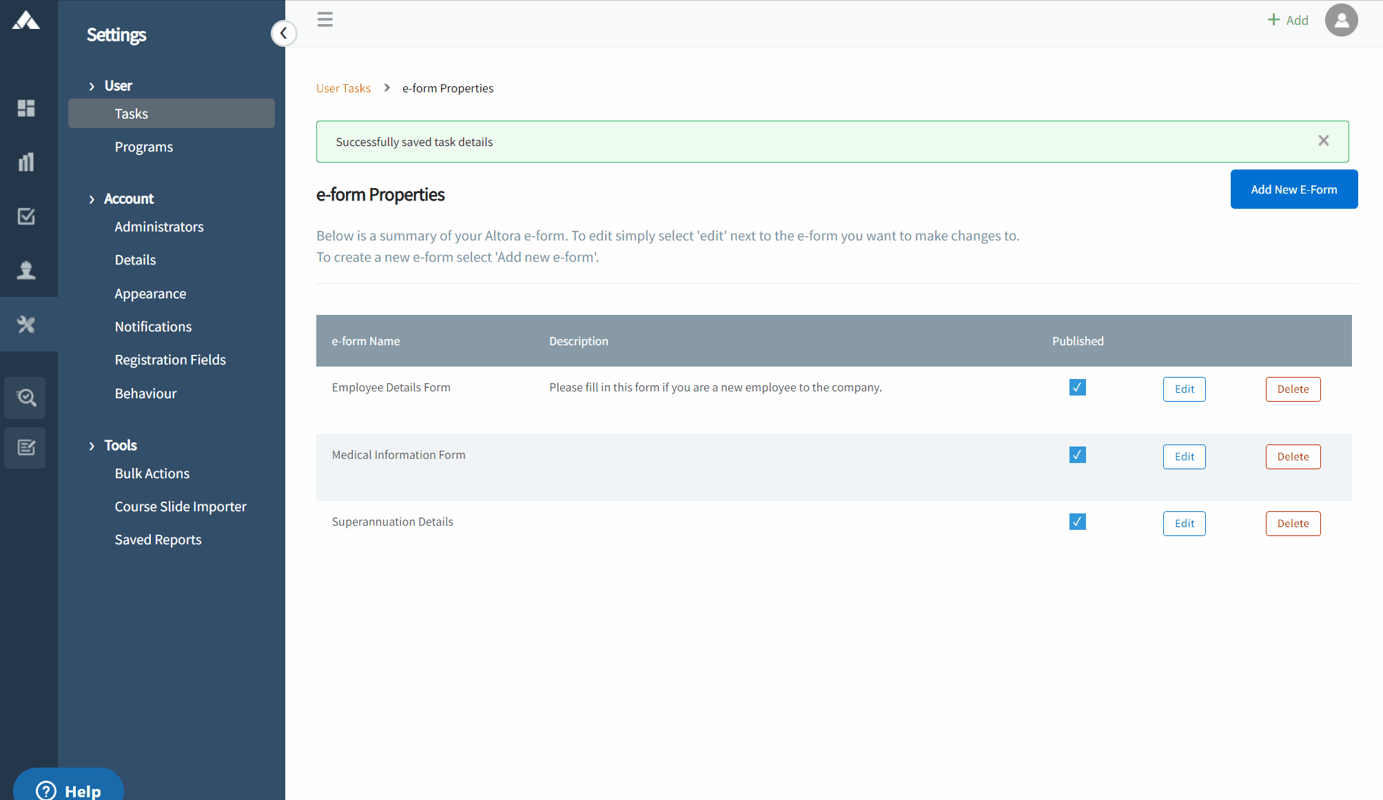Click the dashboard grid icon in left rail
The image size is (1383, 800).
point(26,108)
